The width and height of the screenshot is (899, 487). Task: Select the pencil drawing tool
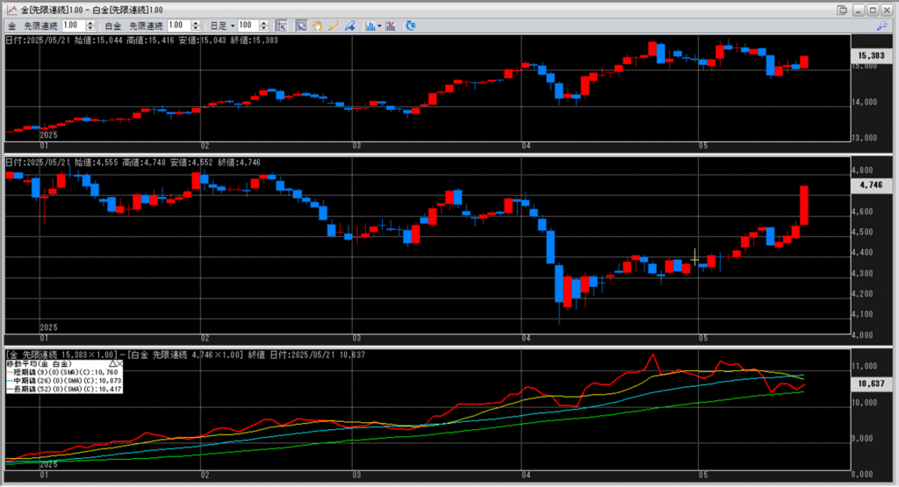[x=333, y=25]
